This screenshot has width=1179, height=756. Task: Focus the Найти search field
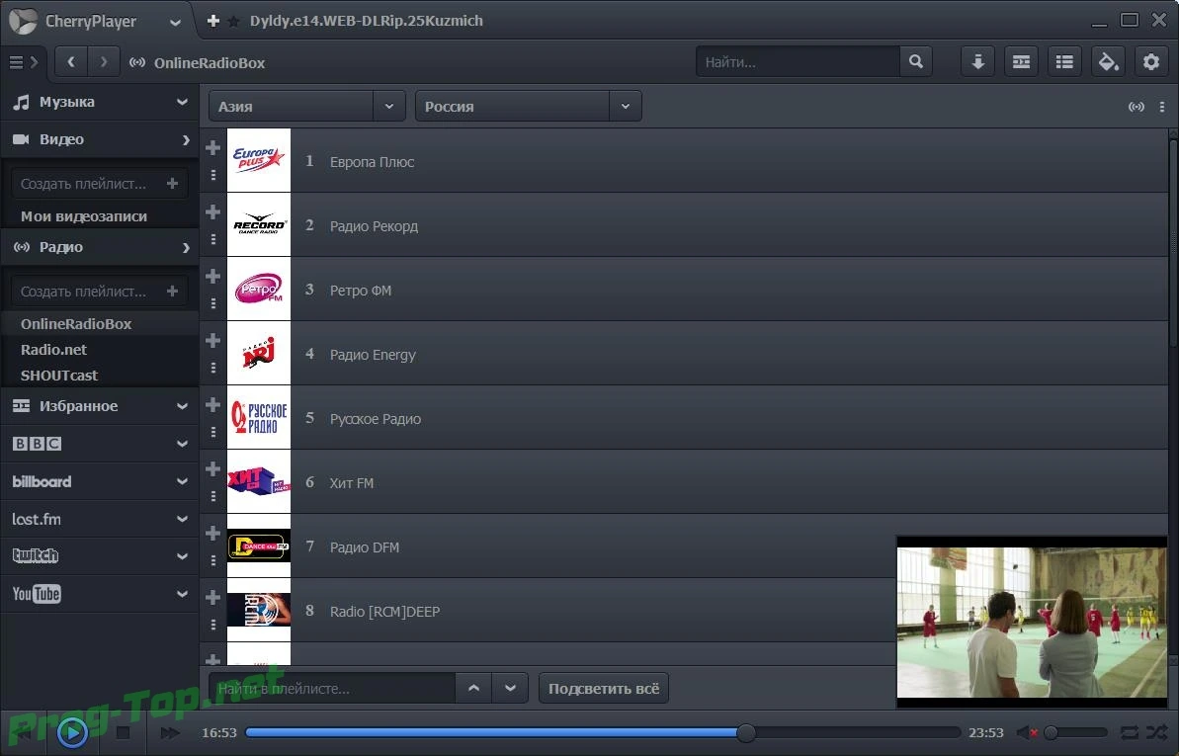[798, 61]
